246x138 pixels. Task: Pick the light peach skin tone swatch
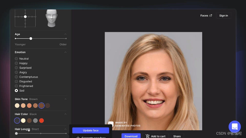point(23,106)
